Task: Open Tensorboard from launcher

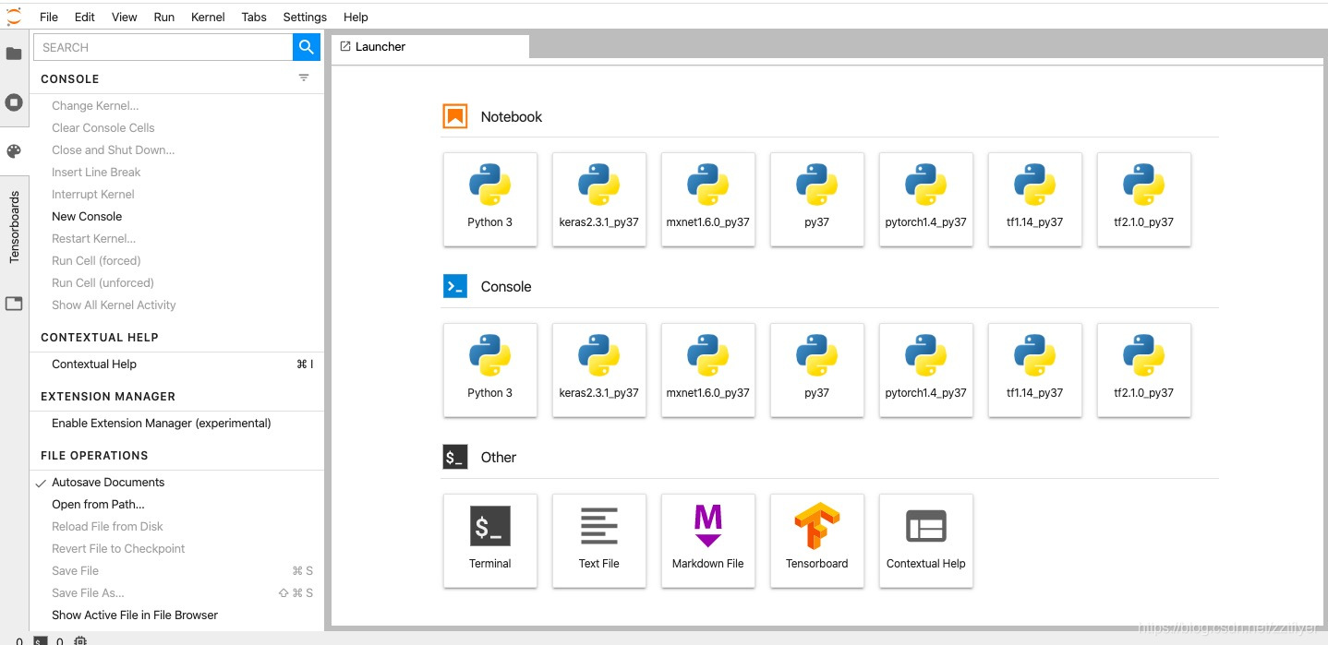Action: (817, 541)
